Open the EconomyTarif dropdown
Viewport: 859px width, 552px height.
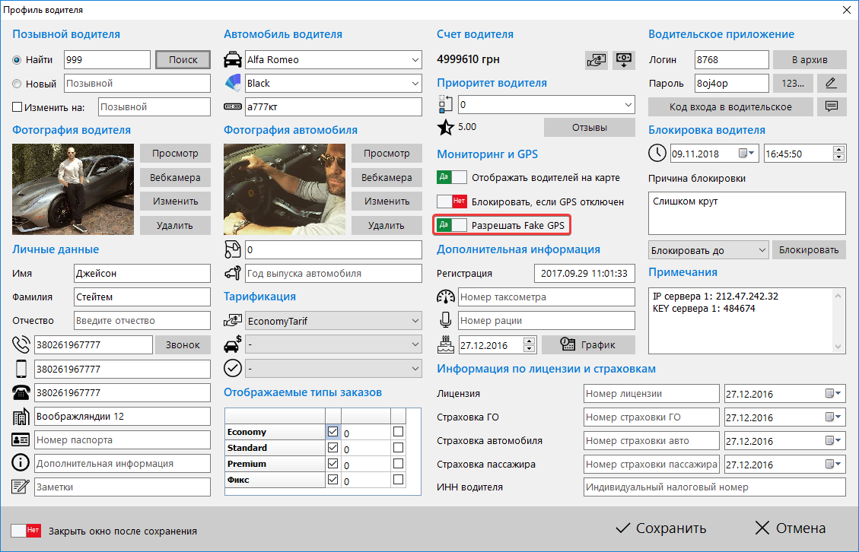pos(415,320)
